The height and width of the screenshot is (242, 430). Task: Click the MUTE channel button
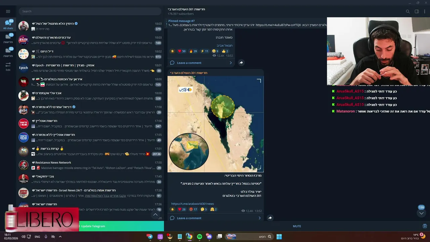click(297, 226)
